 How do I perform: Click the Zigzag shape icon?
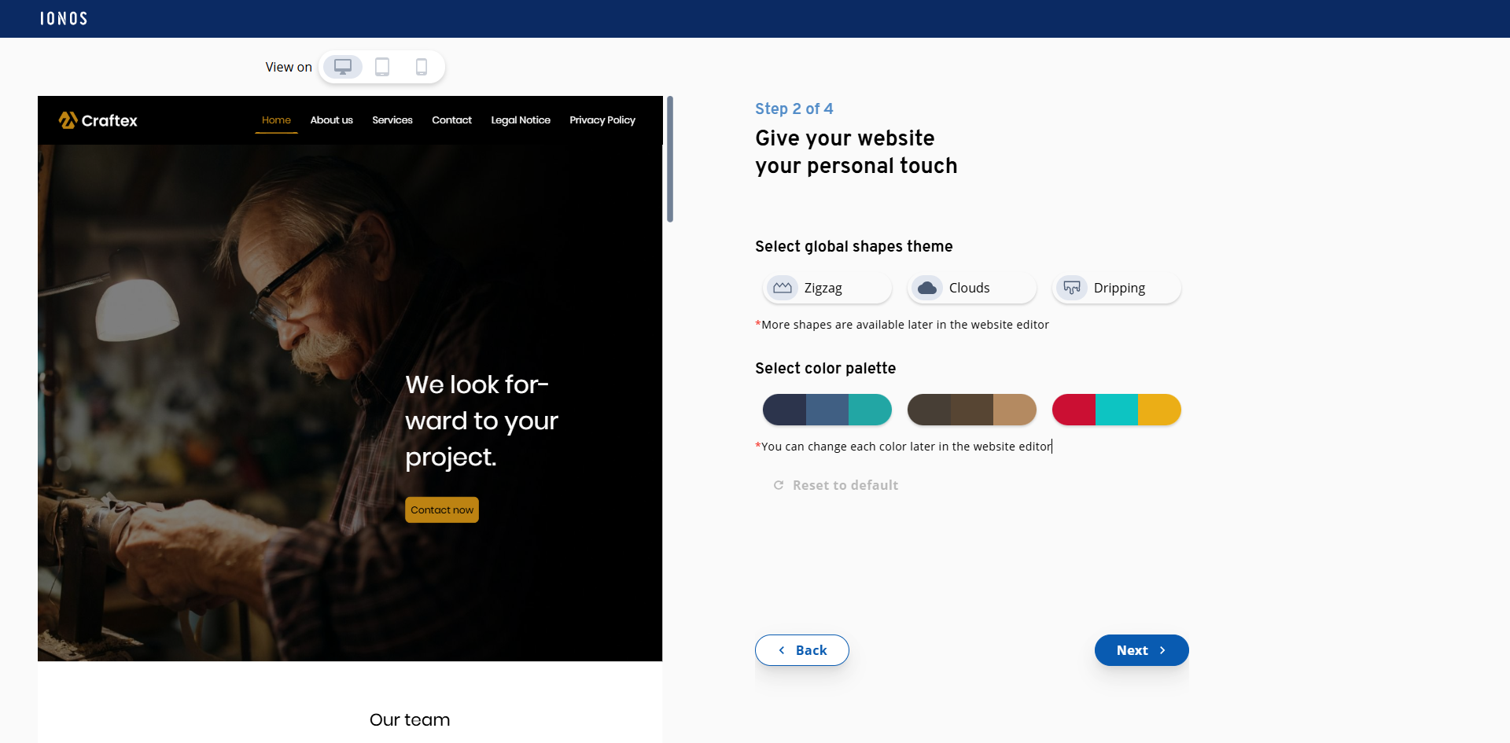tap(783, 288)
